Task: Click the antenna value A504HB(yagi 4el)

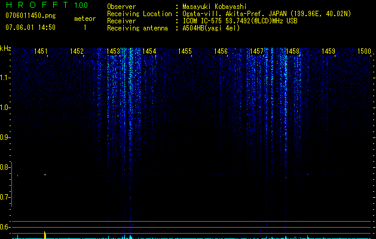Action: pyautogui.click(x=211, y=28)
